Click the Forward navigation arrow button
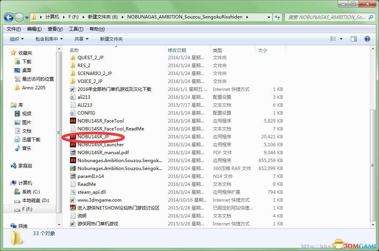379x251 pixels. tap(19, 17)
